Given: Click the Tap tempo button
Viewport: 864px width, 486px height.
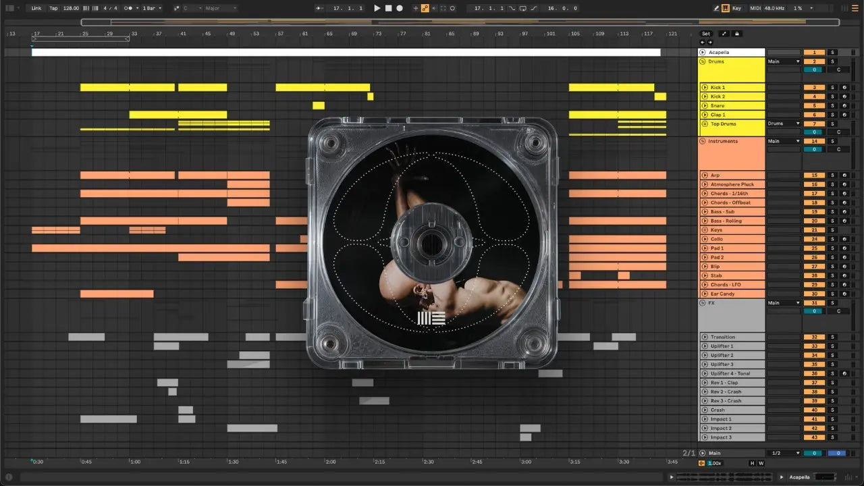Looking at the screenshot, I should click(54, 8).
